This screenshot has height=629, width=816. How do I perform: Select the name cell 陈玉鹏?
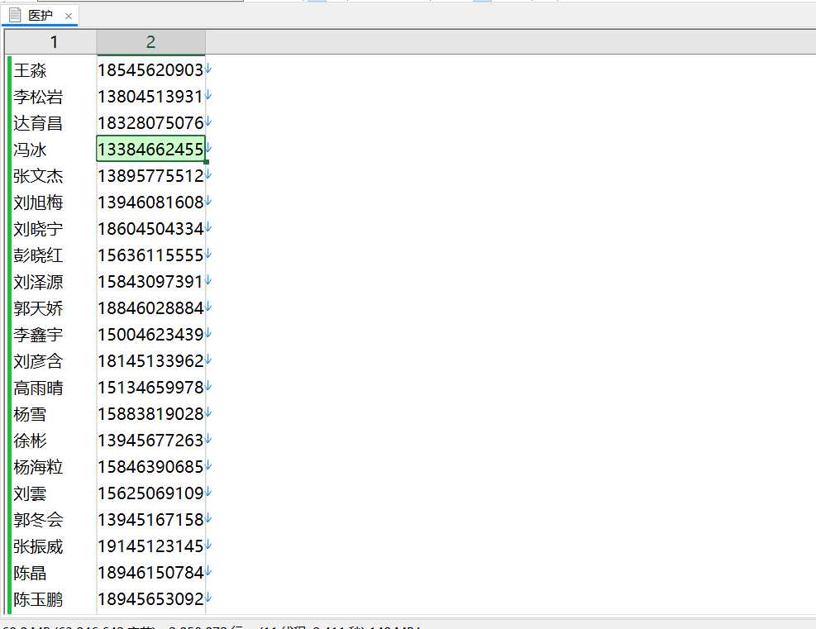click(x=38, y=599)
